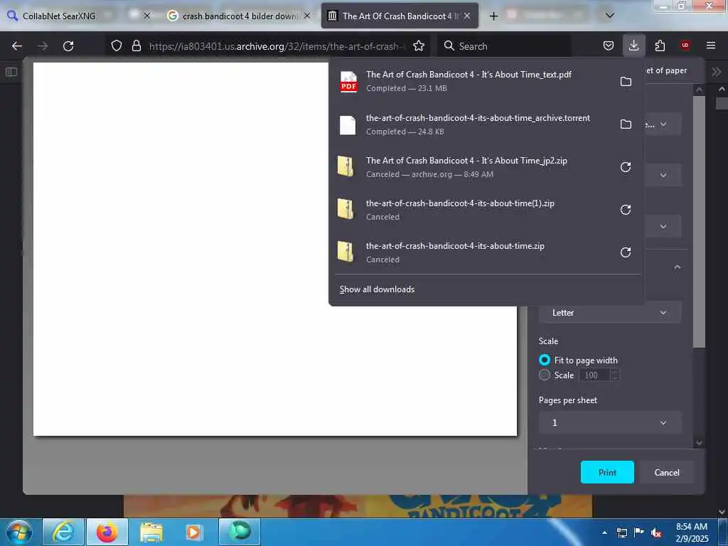
Task: Close the crash bandicoot 4 bilder tab
Action: click(307, 16)
